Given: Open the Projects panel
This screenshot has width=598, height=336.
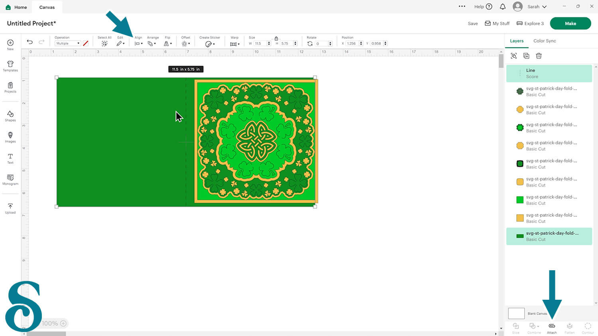Looking at the screenshot, I should tap(10, 87).
